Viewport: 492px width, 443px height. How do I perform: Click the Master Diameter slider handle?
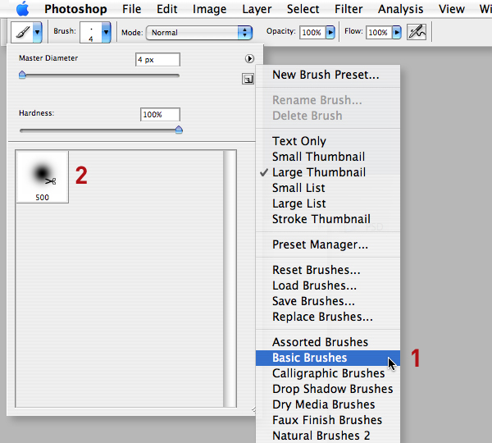[22, 75]
